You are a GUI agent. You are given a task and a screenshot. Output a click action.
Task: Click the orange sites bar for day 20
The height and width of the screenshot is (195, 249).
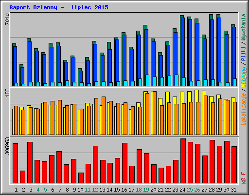(x=155, y=113)
